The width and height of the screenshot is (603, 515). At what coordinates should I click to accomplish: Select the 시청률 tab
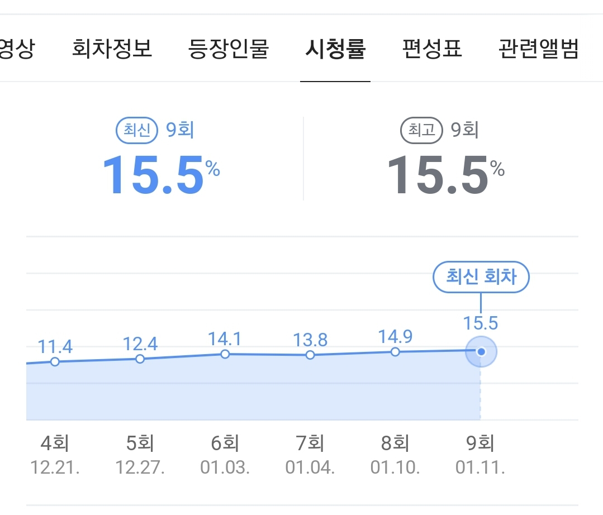pyautogui.click(x=335, y=49)
